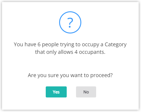Viewport: 141px width, 112px height.
Task: Click the word 'allows' in the second line
Action: (66, 52)
